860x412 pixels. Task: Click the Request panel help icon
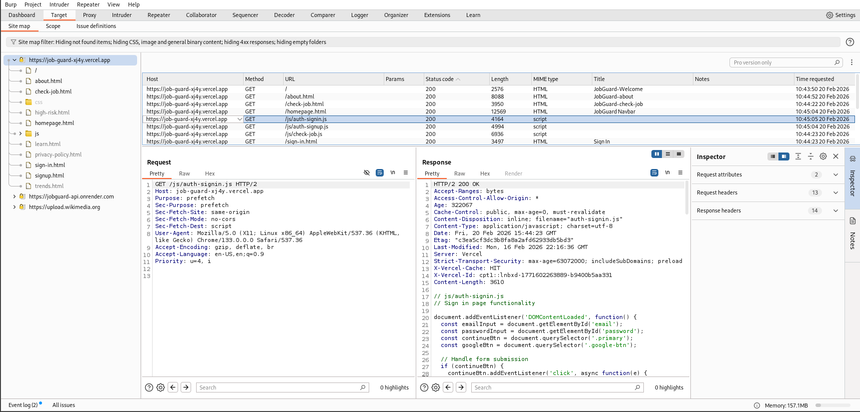click(149, 387)
